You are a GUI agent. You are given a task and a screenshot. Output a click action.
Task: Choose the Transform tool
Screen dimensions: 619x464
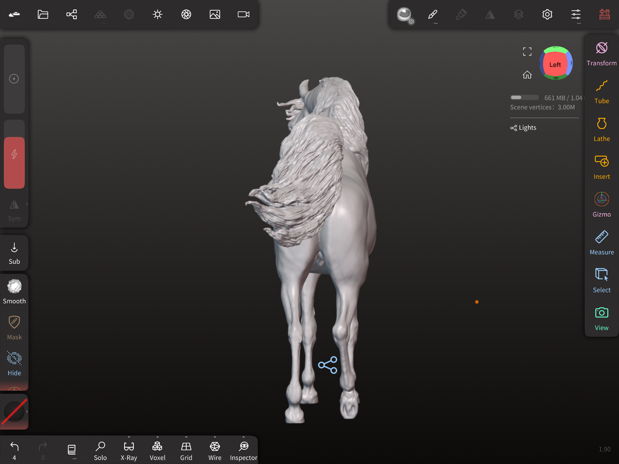pos(601,54)
